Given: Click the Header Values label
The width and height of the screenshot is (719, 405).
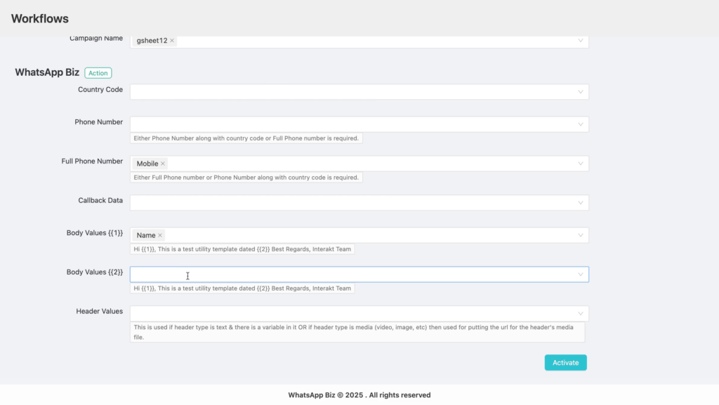Looking at the screenshot, I should click(100, 312).
